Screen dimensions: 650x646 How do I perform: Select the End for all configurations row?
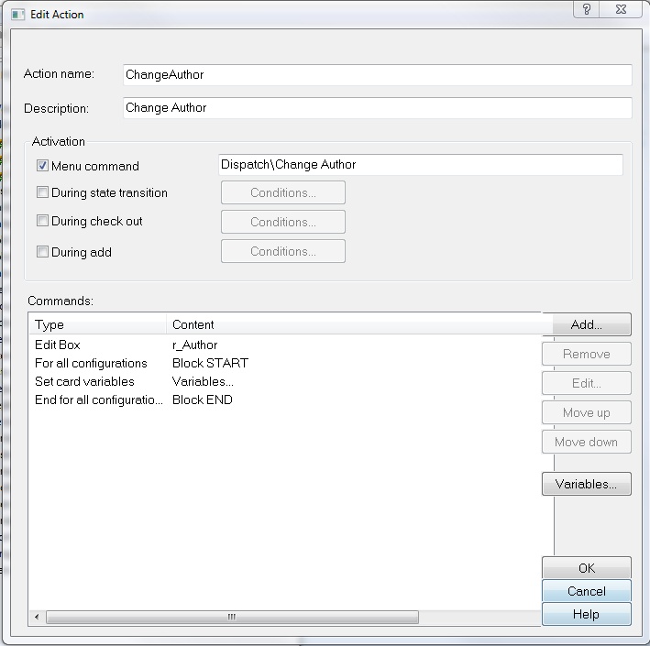pyautogui.click(x=284, y=400)
